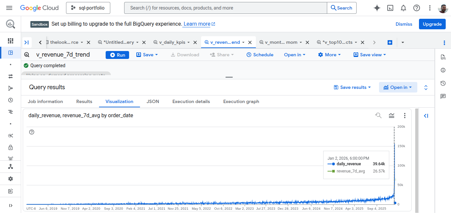Click the new query tab plus icon
Screen dimensions: 451x213
pyautogui.click(x=390, y=42)
